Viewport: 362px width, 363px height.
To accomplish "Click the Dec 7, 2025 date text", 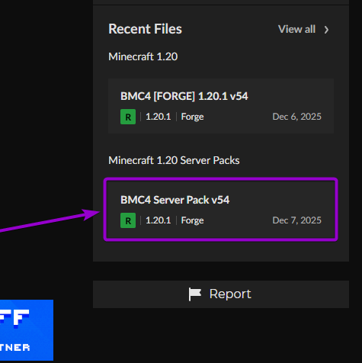I will (x=296, y=220).
